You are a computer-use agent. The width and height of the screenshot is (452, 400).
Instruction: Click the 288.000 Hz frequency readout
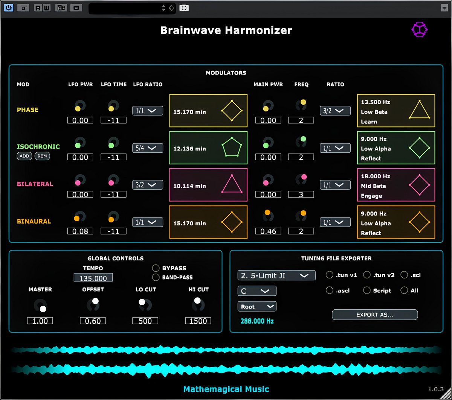[x=257, y=321]
